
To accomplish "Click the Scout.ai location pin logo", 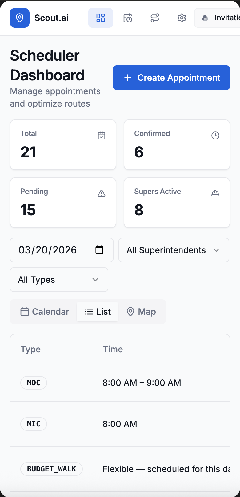I will (20, 18).
